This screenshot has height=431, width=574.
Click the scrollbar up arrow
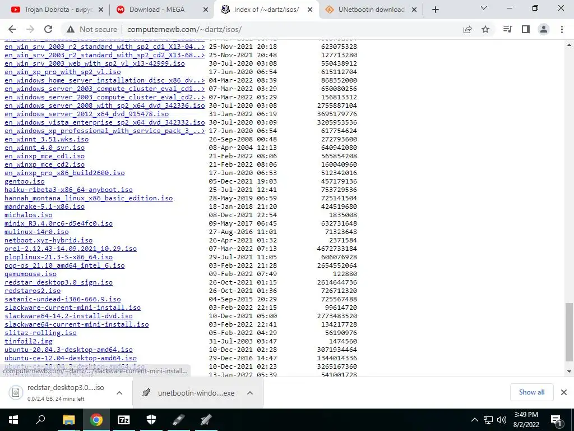570,45
